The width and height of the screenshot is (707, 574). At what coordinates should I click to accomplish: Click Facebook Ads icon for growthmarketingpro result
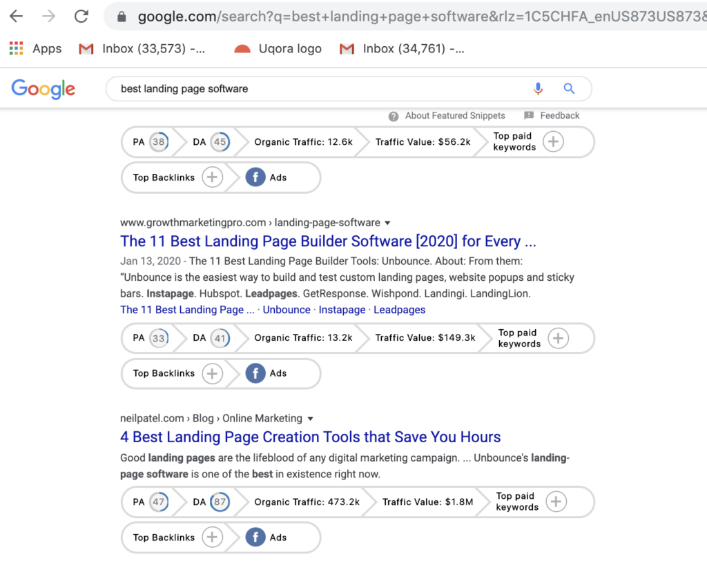coord(255,373)
